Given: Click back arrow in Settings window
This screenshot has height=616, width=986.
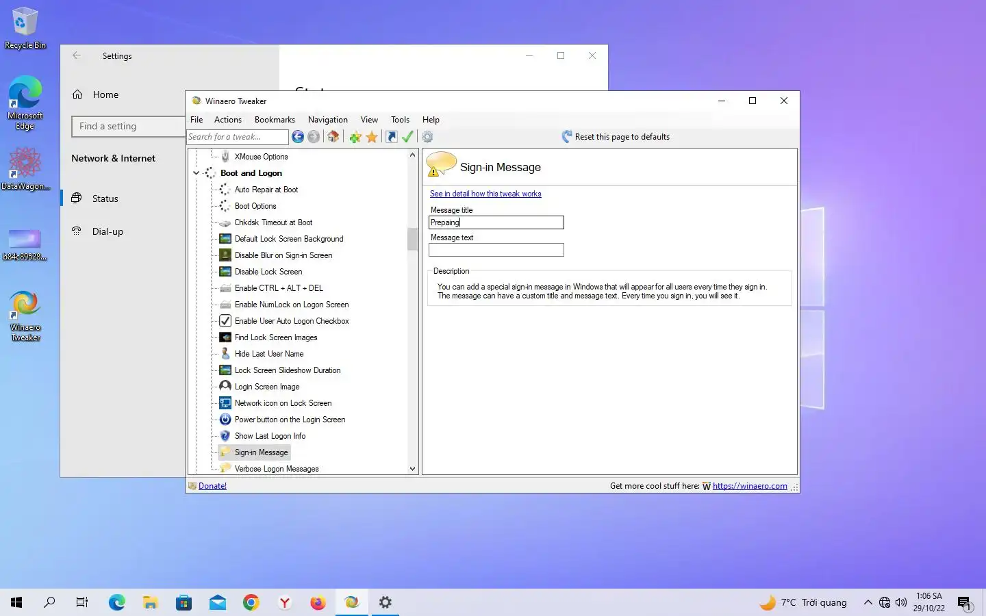Looking at the screenshot, I should click(77, 55).
